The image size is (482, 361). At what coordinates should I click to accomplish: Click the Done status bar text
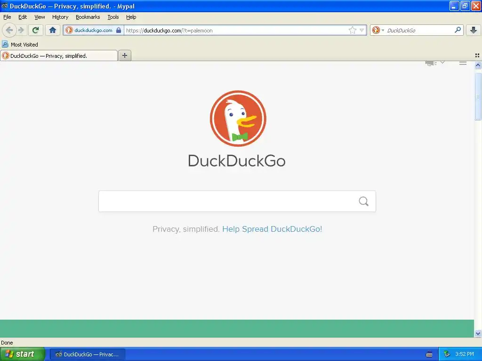point(7,343)
